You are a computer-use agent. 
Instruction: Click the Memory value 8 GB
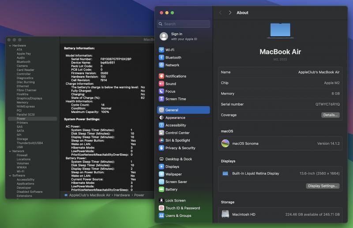tap(335, 93)
